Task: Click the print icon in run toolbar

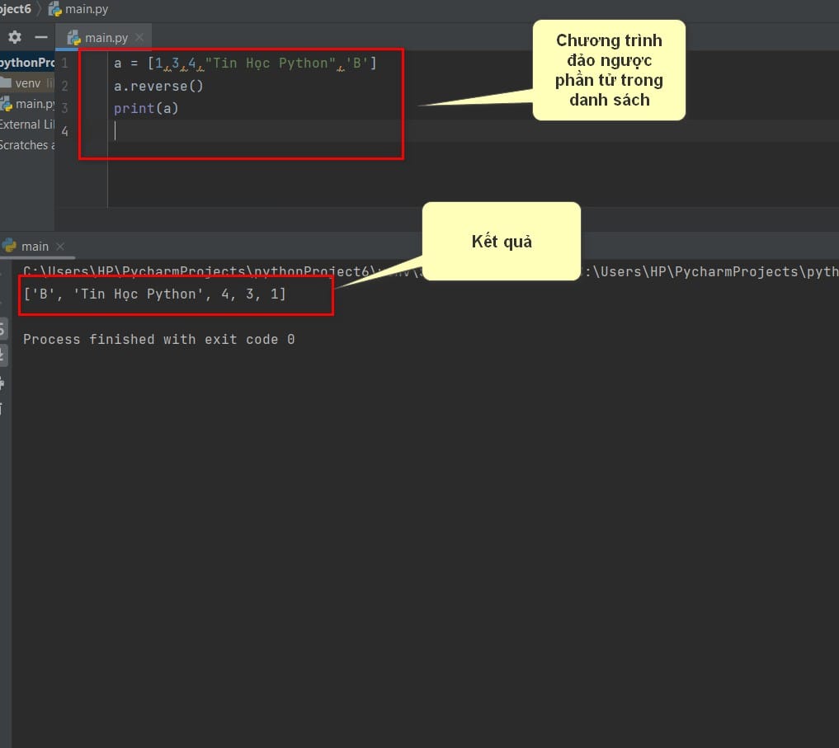Action: tap(2, 383)
